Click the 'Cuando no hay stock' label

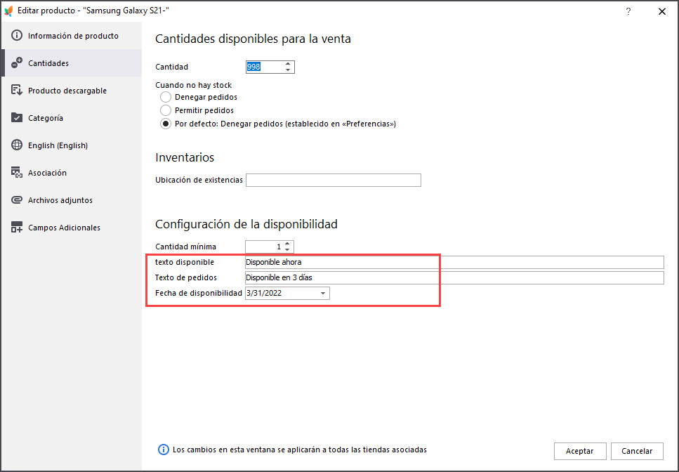[x=194, y=85]
